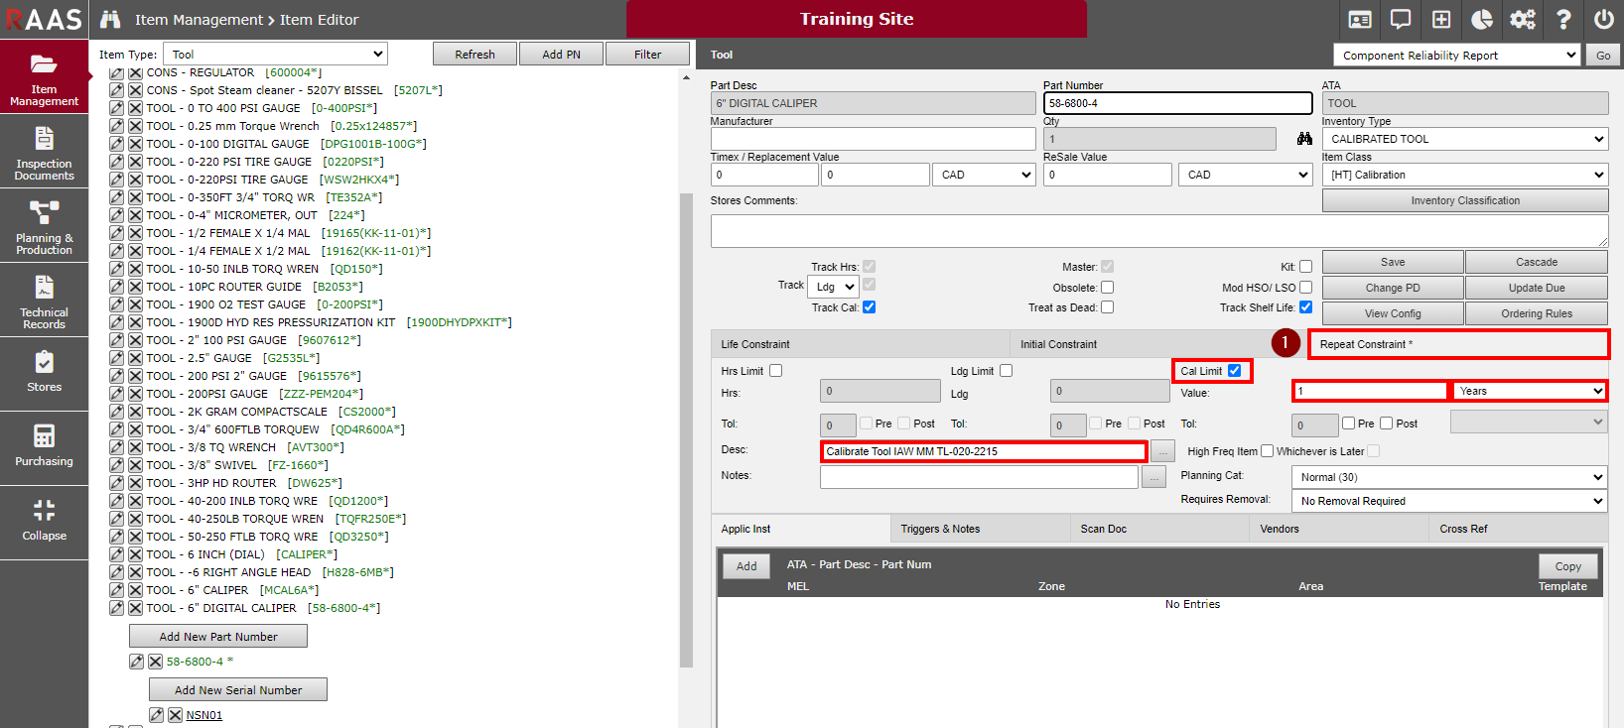Open Stores in the left sidebar

(x=44, y=373)
